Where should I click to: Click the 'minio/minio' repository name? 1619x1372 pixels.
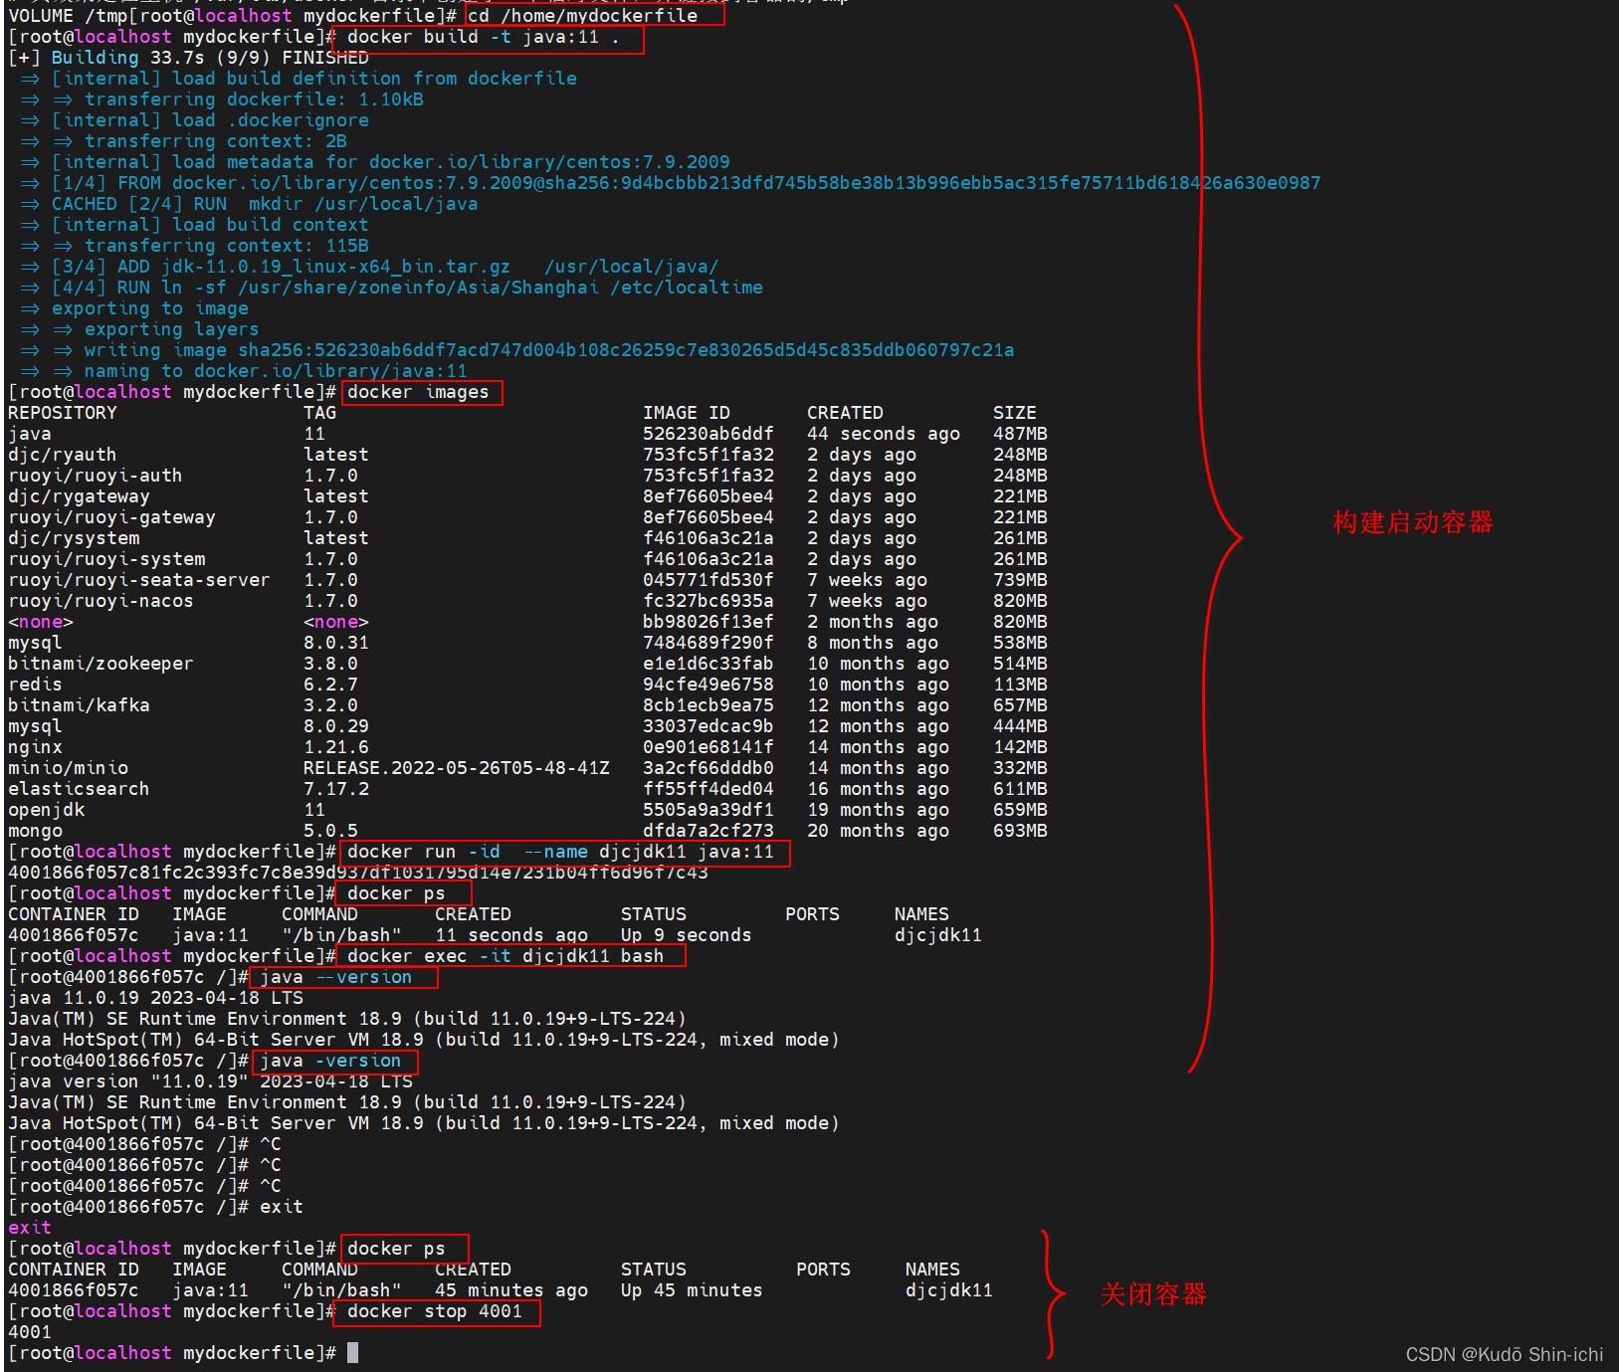tap(68, 768)
